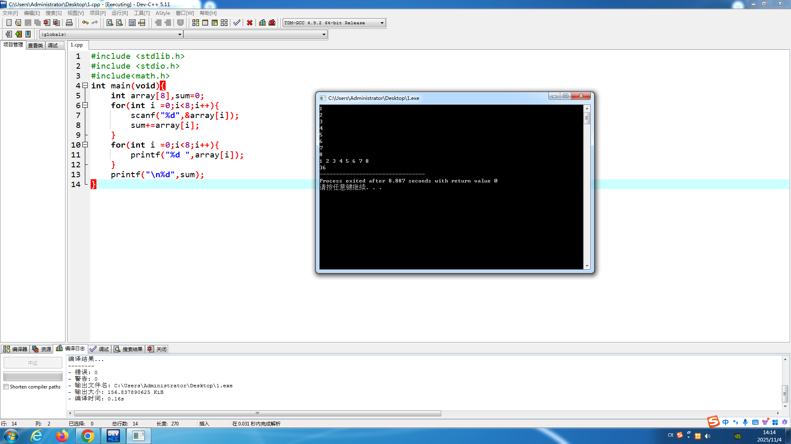Click the compile log horizontal scrollbar
The height and width of the screenshot is (444, 791).
point(257,413)
